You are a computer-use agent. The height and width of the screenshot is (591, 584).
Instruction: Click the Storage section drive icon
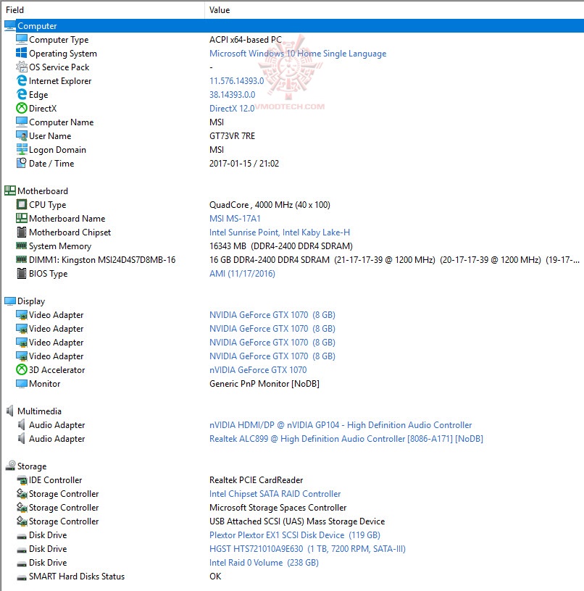point(10,466)
